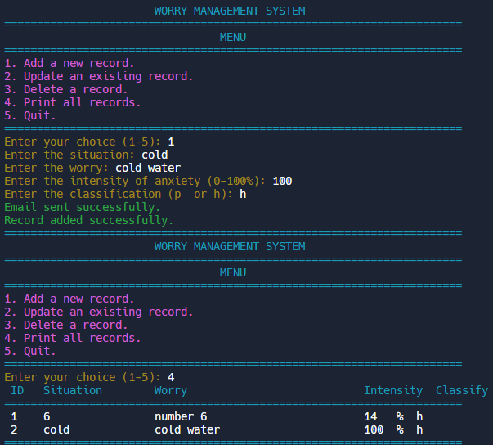Viewport: 493px width, 445px height.
Task: Click 'Add a new record' in topmost menu
Action: tap(69, 63)
